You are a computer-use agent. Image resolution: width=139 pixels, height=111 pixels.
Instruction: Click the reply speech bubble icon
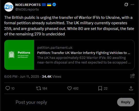click(x=8, y=88)
